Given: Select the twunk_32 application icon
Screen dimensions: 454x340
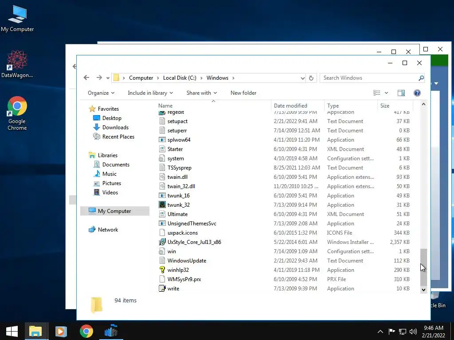Looking at the screenshot, I should 162,205.
